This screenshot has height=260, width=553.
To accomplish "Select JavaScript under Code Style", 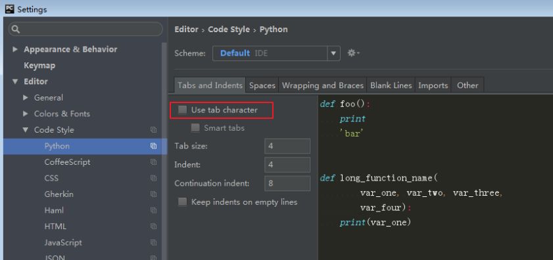I will [x=63, y=243].
